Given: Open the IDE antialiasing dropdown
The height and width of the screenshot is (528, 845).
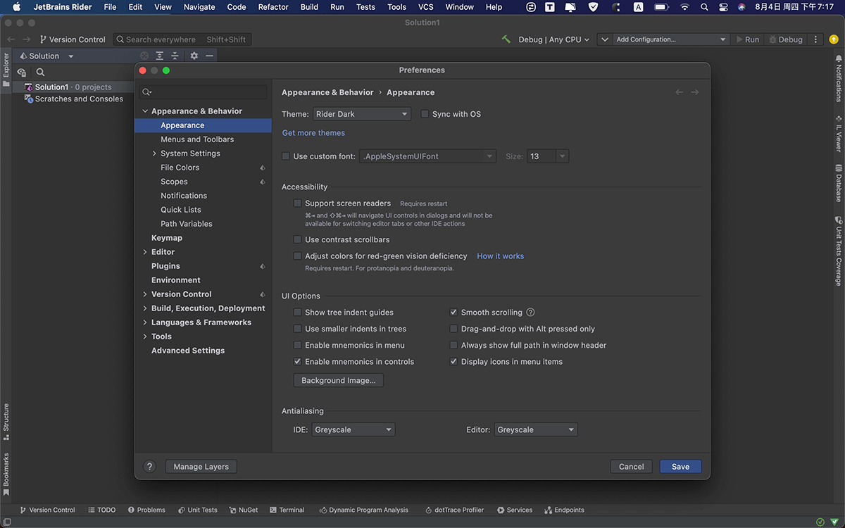Looking at the screenshot, I should click(x=353, y=429).
